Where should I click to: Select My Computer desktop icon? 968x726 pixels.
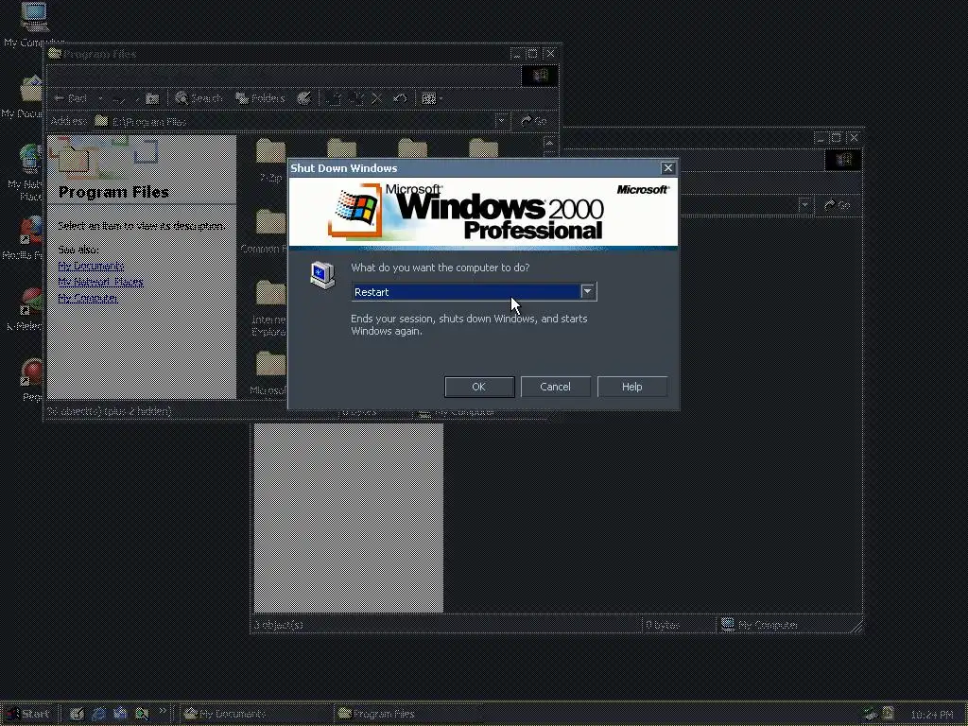34,25
